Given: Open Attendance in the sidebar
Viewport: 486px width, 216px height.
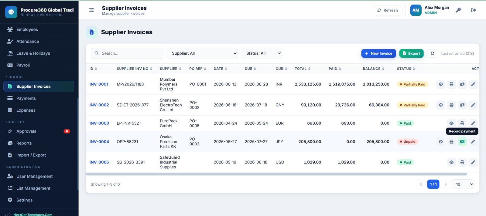Looking at the screenshot, I should (39, 41).
